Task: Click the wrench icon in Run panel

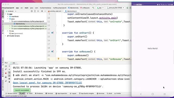Action: [x=6, y=69]
